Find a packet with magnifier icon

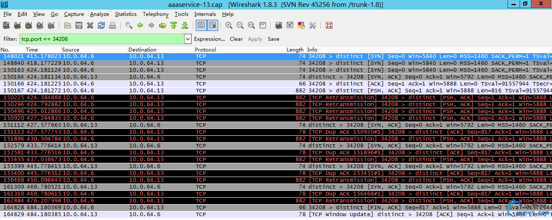[x=129, y=25]
